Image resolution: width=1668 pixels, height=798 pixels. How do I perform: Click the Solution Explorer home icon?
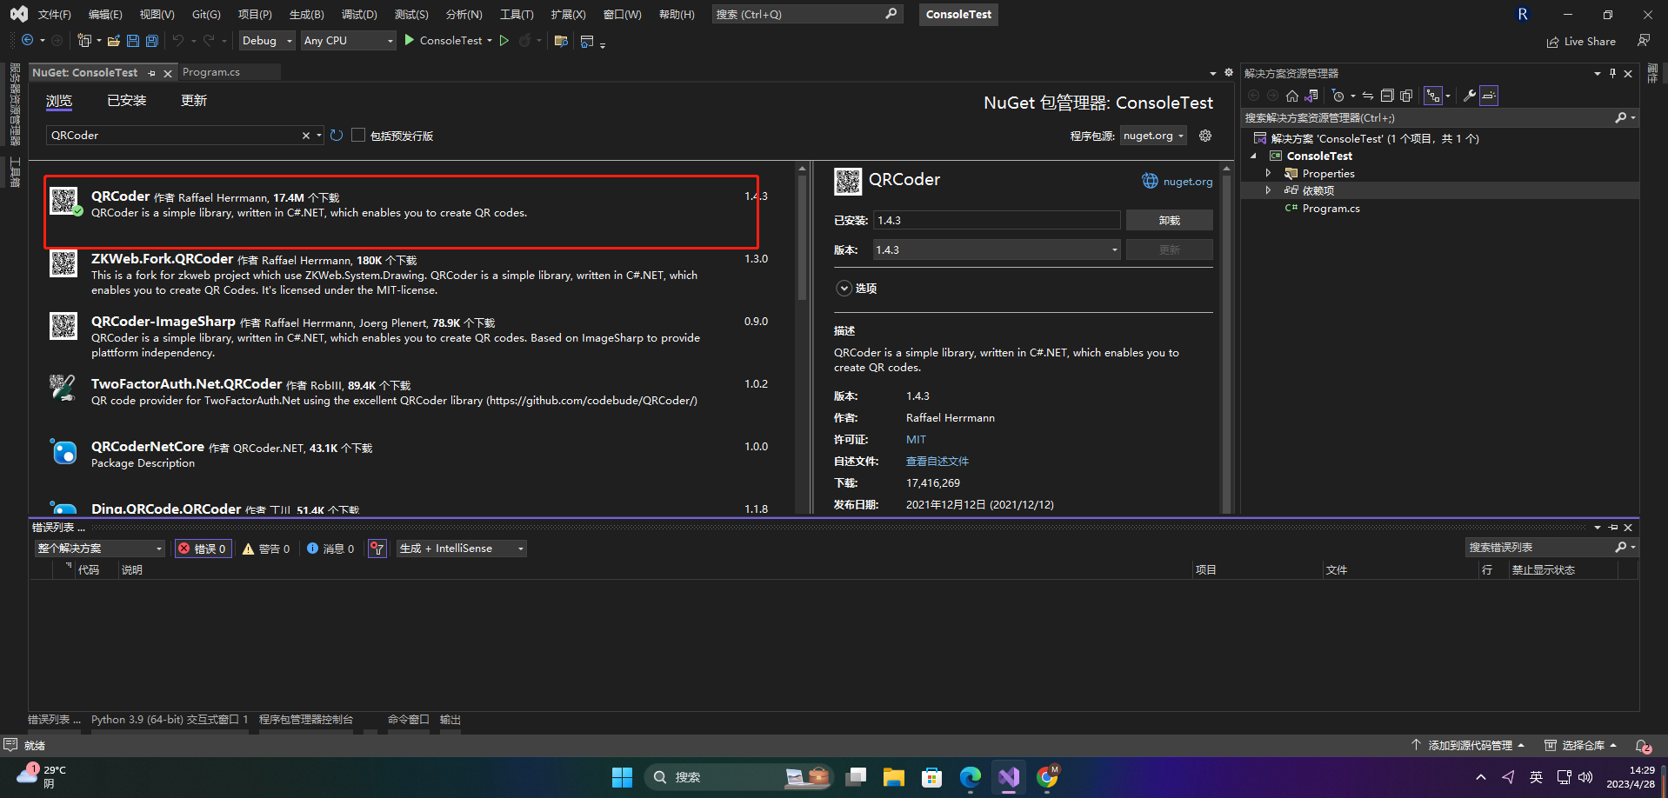pyautogui.click(x=1292, y=96)
